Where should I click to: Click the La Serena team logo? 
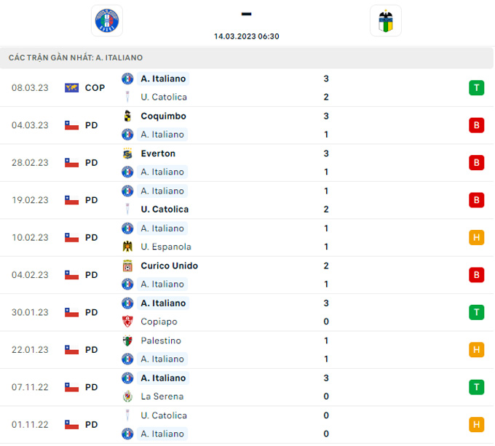point(127,397)
